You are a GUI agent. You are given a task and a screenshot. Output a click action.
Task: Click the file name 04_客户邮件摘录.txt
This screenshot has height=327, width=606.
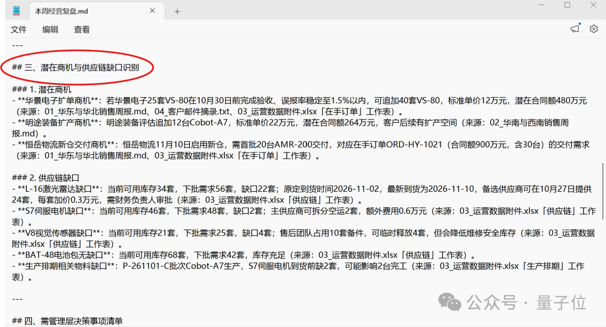(192, 112)
